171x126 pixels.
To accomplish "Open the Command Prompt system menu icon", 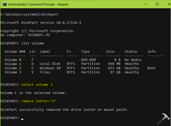I will tap(4, 4).
